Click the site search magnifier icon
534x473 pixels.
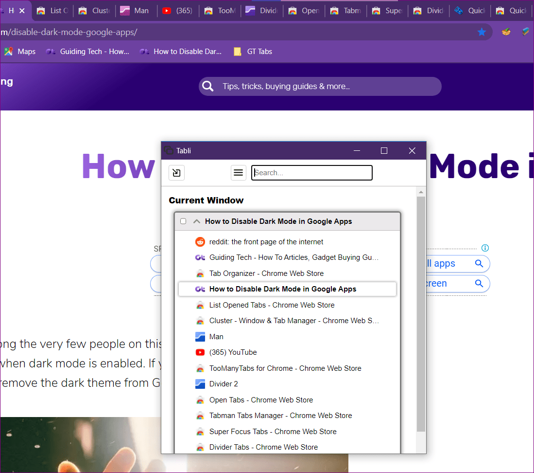[208, 87]
